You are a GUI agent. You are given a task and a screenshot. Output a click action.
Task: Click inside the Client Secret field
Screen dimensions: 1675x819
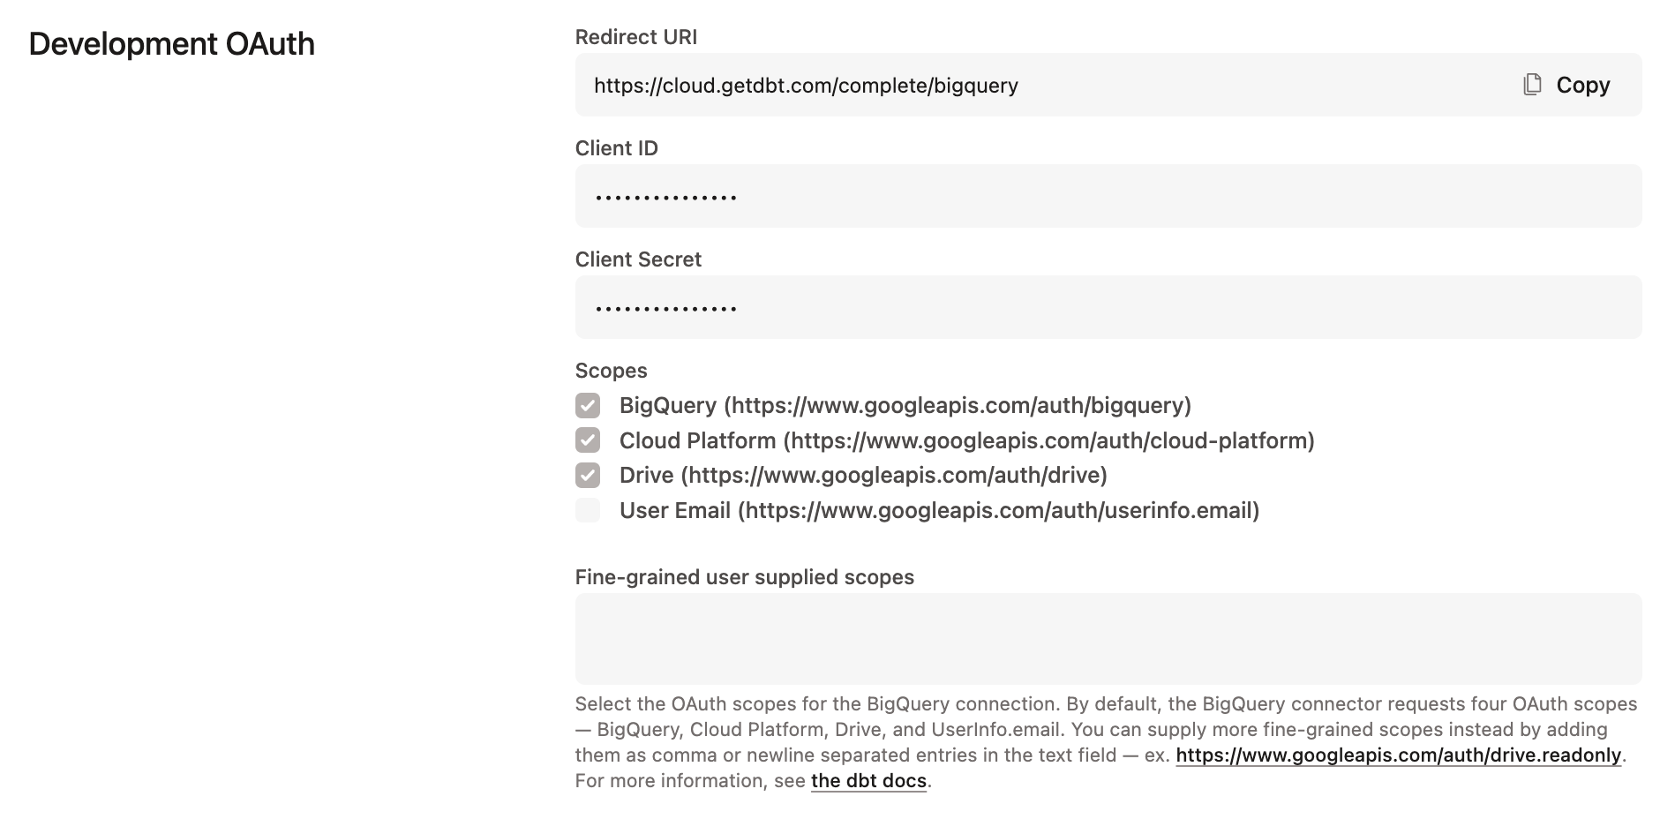(971, 306)
